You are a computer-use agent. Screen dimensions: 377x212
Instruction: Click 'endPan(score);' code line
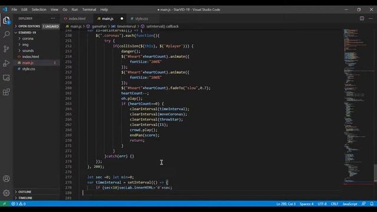(144, 135)
